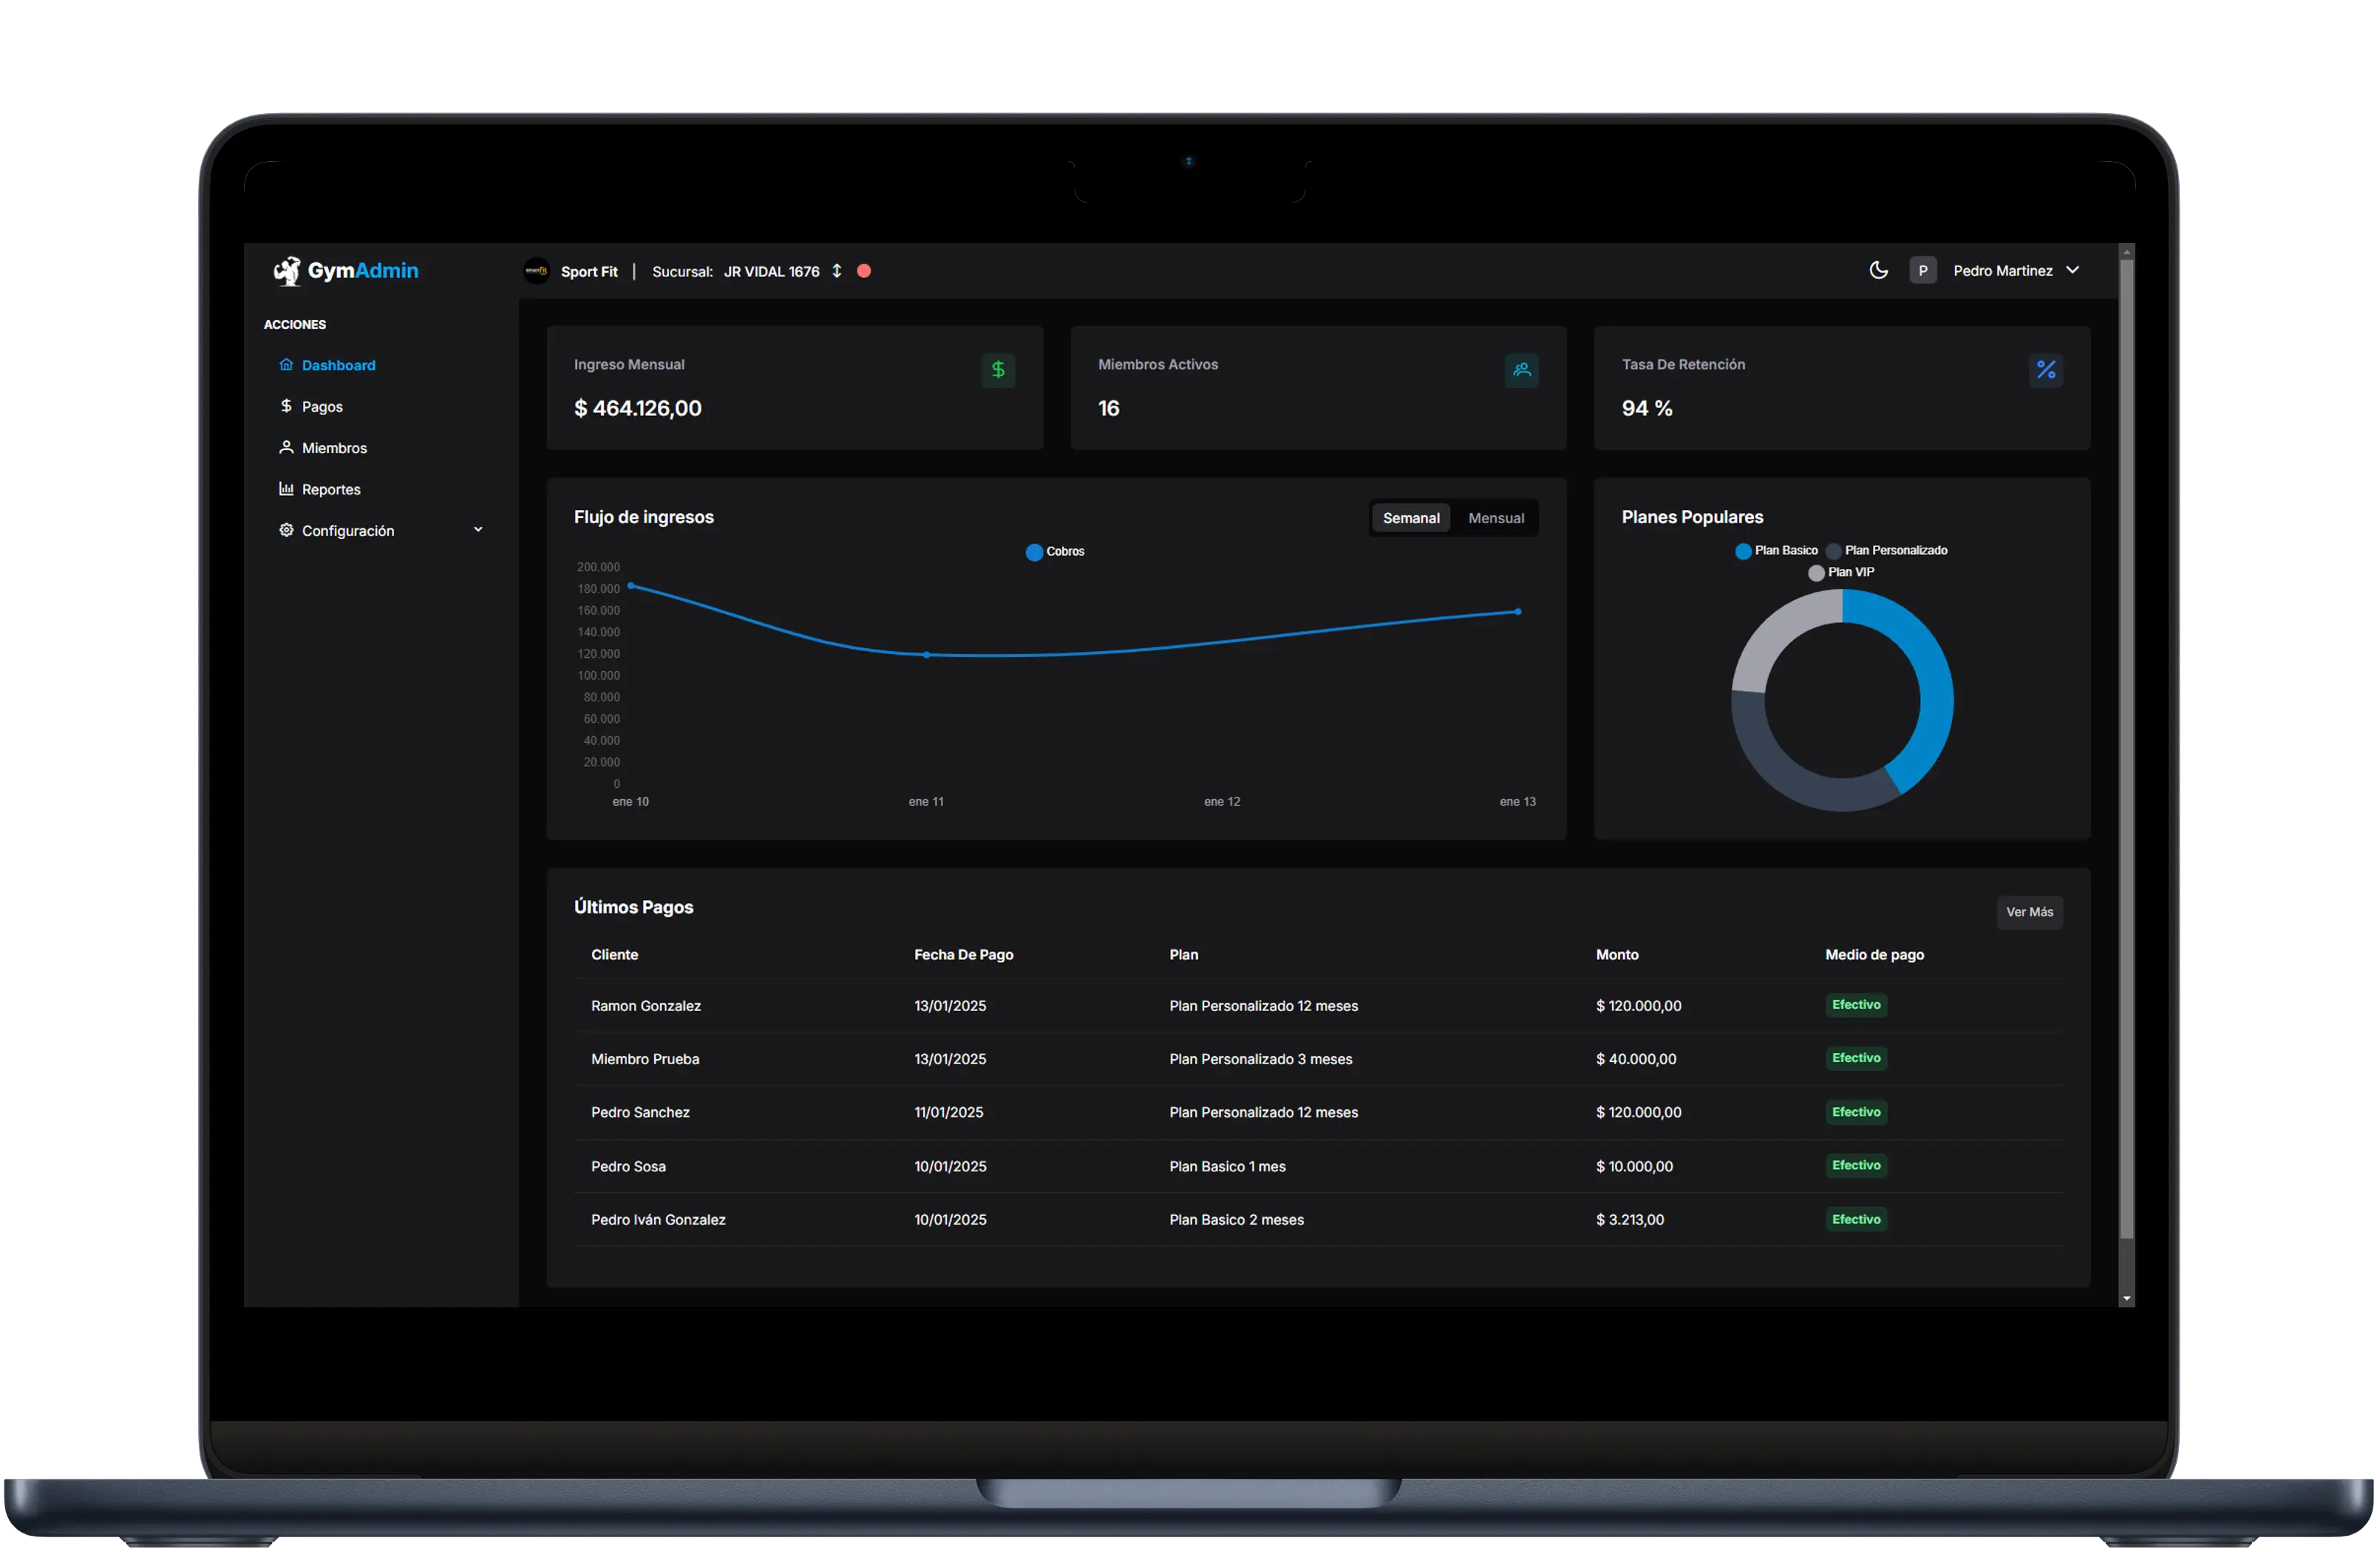This screenshot has width=2380, height=1552.
Task: Expand the Configuración menu chevron
Action: [478, 531]
